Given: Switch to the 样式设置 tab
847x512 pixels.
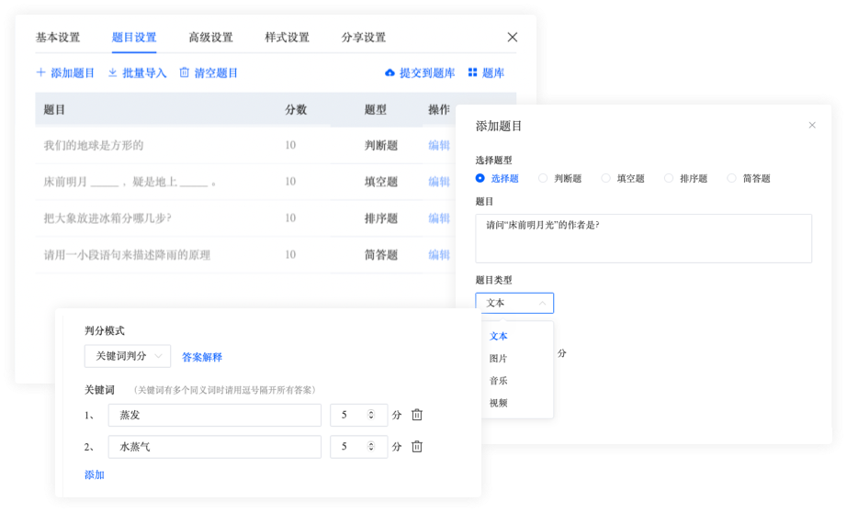Looking at the screenshot, I should [287, 38].
